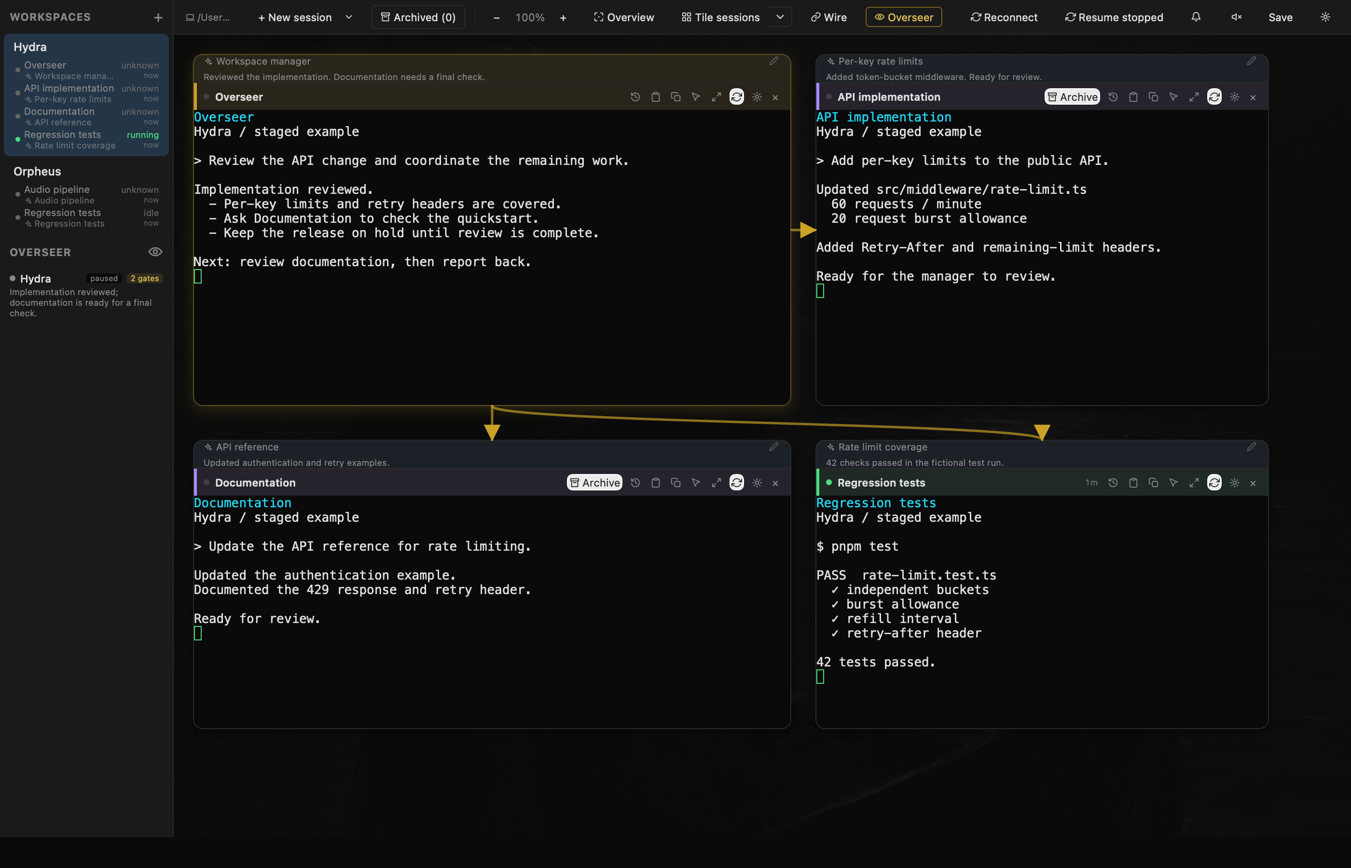The width and height of the screenshot is (1351, 868).
Task: Click the Overview button
Action: coord(623,17)
